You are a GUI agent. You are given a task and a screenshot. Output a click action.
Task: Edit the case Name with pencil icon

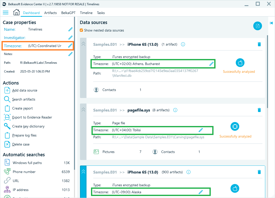pyautogui.click(x=70, y=29)
